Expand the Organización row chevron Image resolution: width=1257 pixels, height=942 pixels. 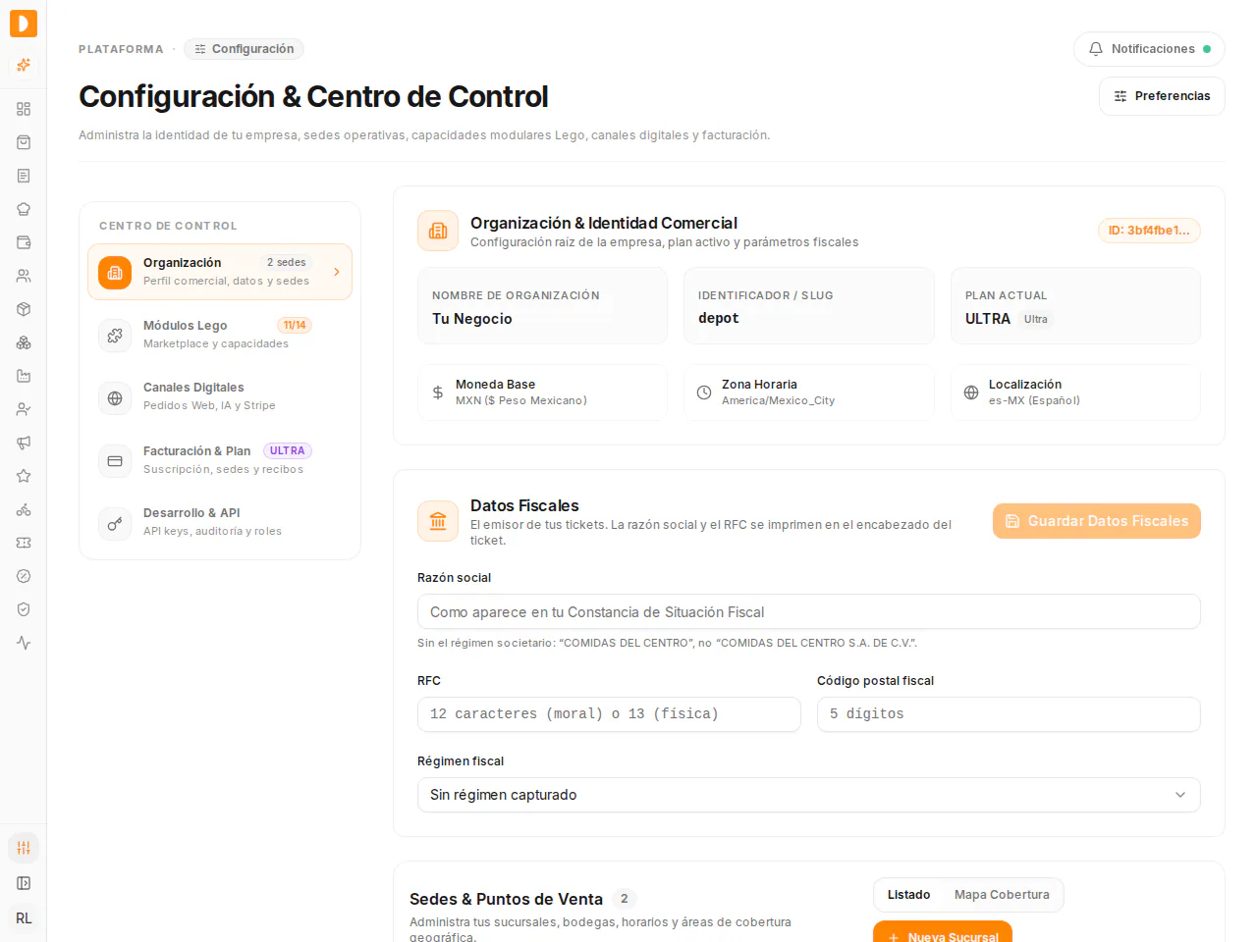point(337,272)
